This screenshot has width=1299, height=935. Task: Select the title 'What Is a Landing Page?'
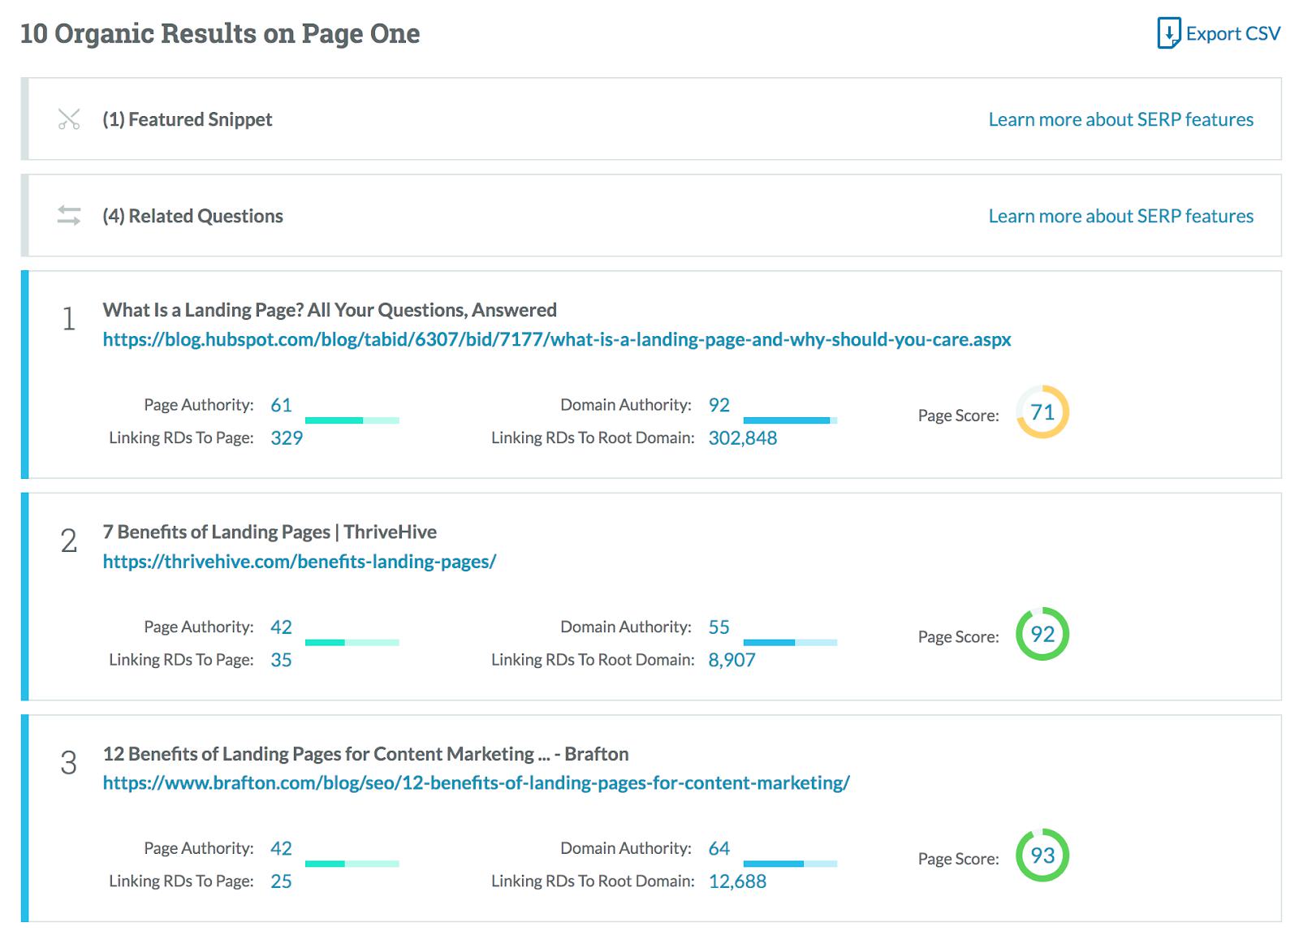point(330,310)
